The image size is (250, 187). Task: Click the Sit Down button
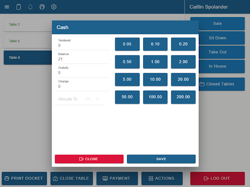[217, 38]
